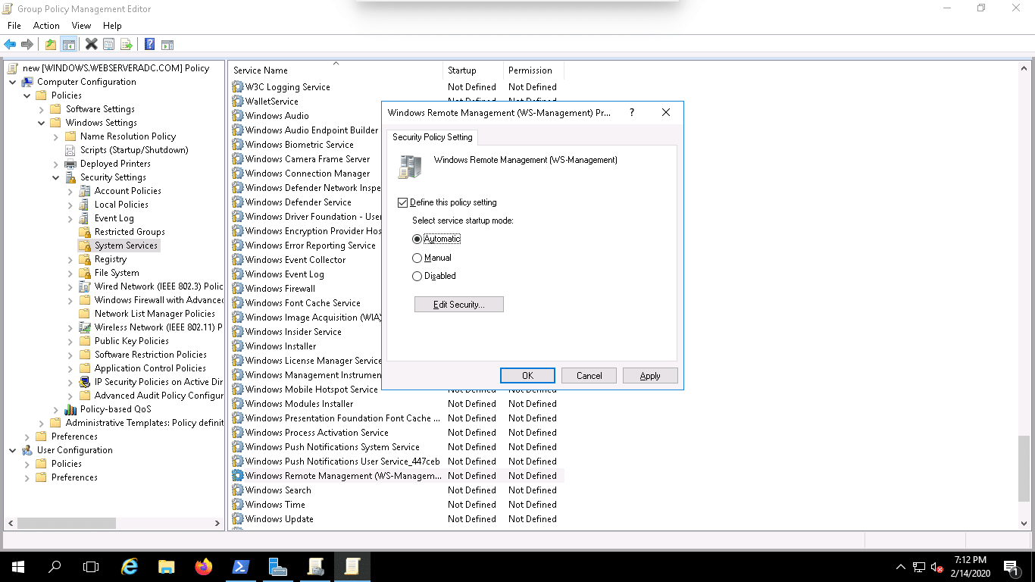Click Edit Security... button
Image resolution: width=1035 pixels, height=582 pixels.
[x=459, y=305]
